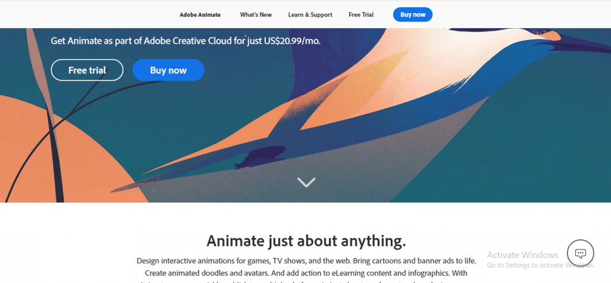
Task: Click the Activate Windows watermark title
Action: pos(523,255)
